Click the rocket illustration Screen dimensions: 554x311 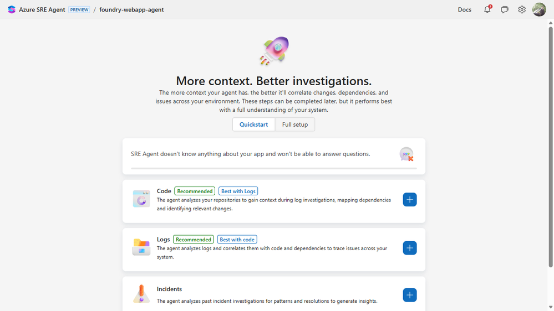pos(274,51)
